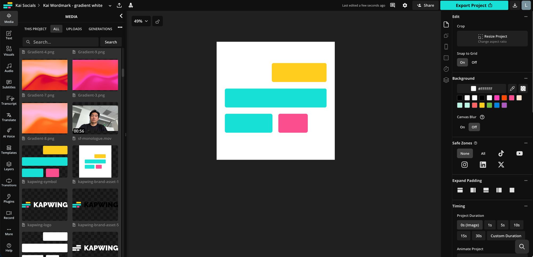Click the stopwatch icon in right icon strip
The image size is (533, 257).
tap(446, 69)
